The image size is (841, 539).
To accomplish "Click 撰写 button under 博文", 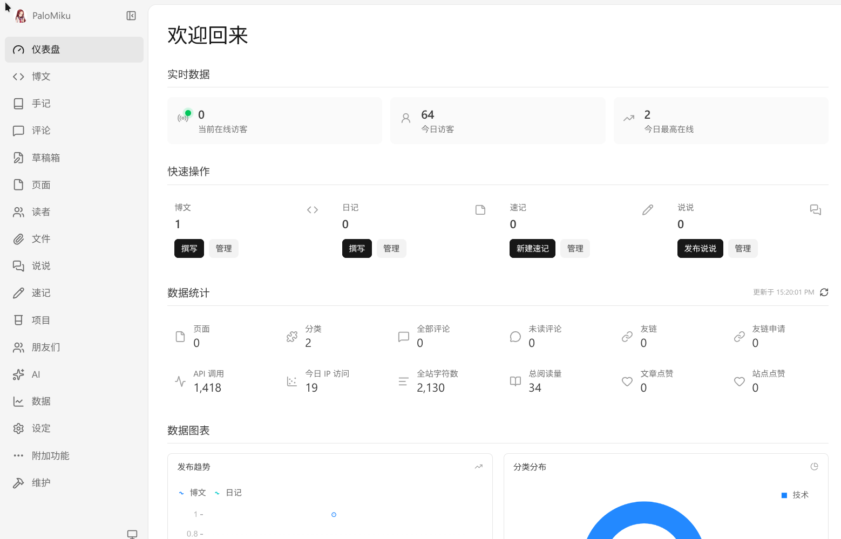I will (x=189, y=249).
